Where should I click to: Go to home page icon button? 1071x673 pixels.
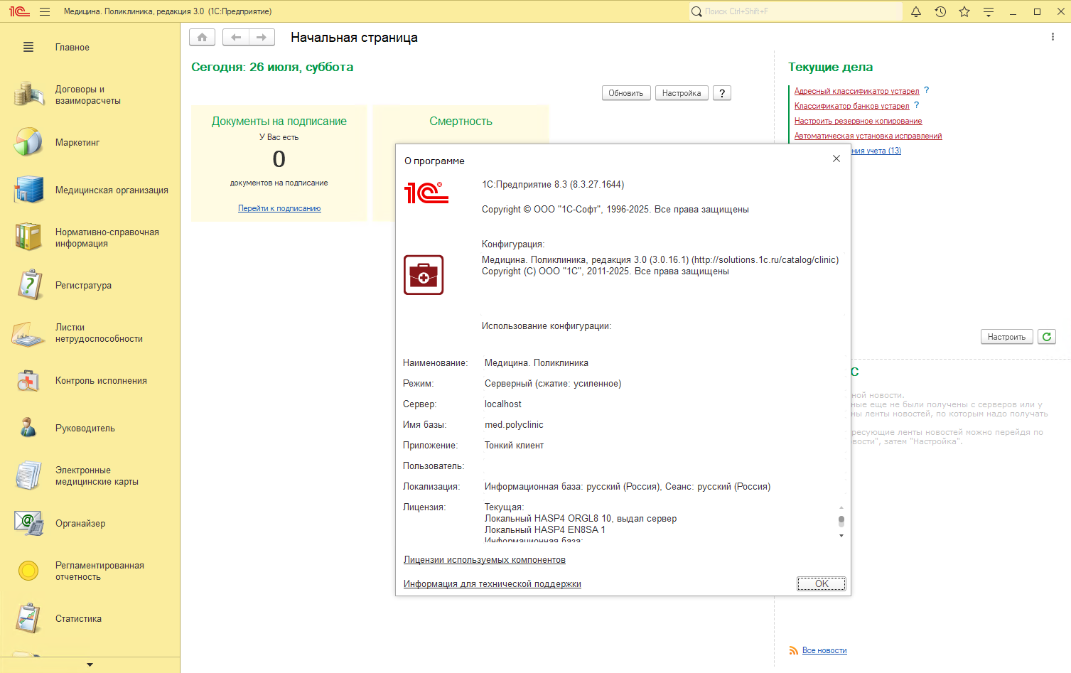(x=202, y=37)
